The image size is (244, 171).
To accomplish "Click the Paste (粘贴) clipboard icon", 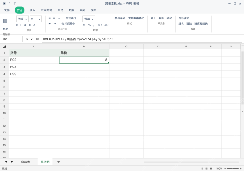I will (5, 21).
